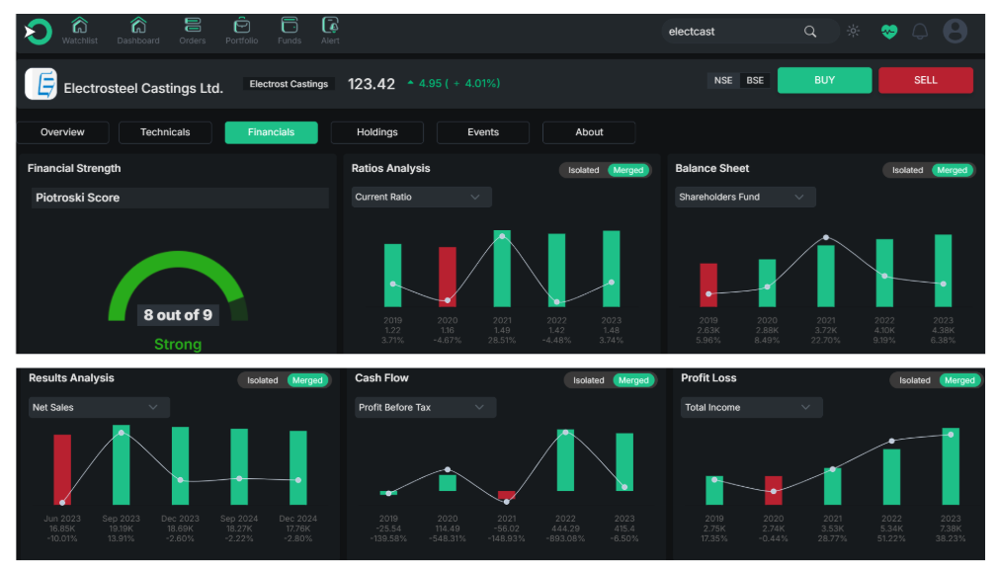Click the 4.38K value in Balance Sheet

point(943,330)
